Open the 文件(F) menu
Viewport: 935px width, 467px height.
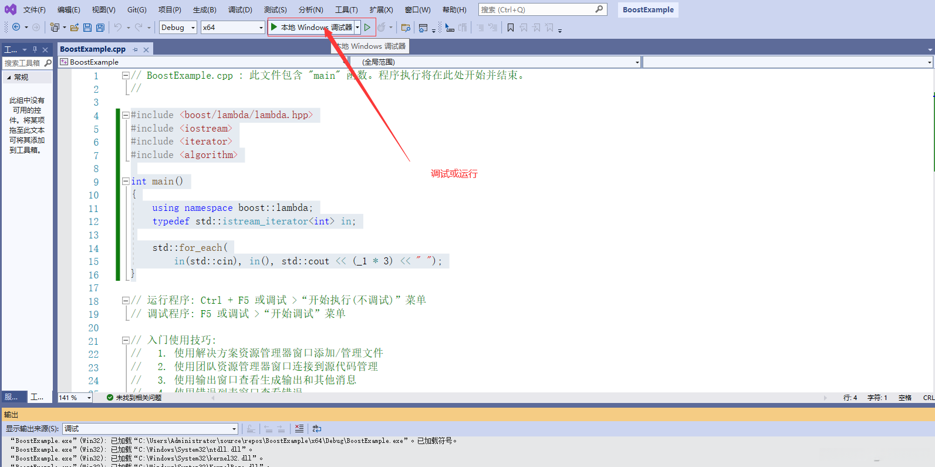coord(35,9)
